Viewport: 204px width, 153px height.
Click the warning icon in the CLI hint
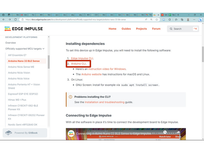pyautogui.click(x=70, y=97)
